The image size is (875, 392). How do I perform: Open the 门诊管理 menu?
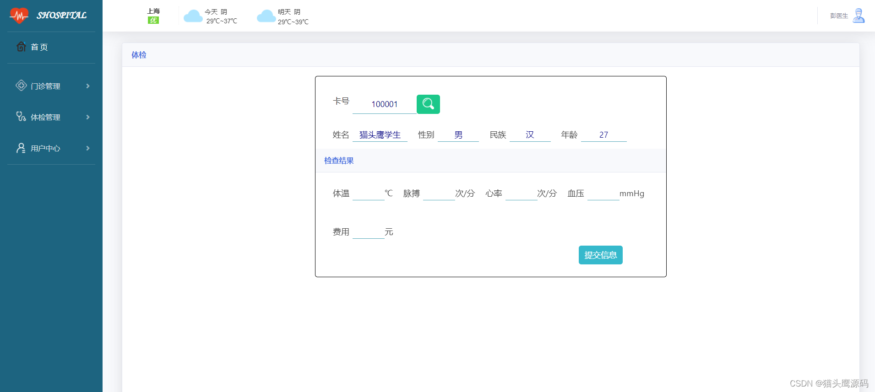[51, 86]
